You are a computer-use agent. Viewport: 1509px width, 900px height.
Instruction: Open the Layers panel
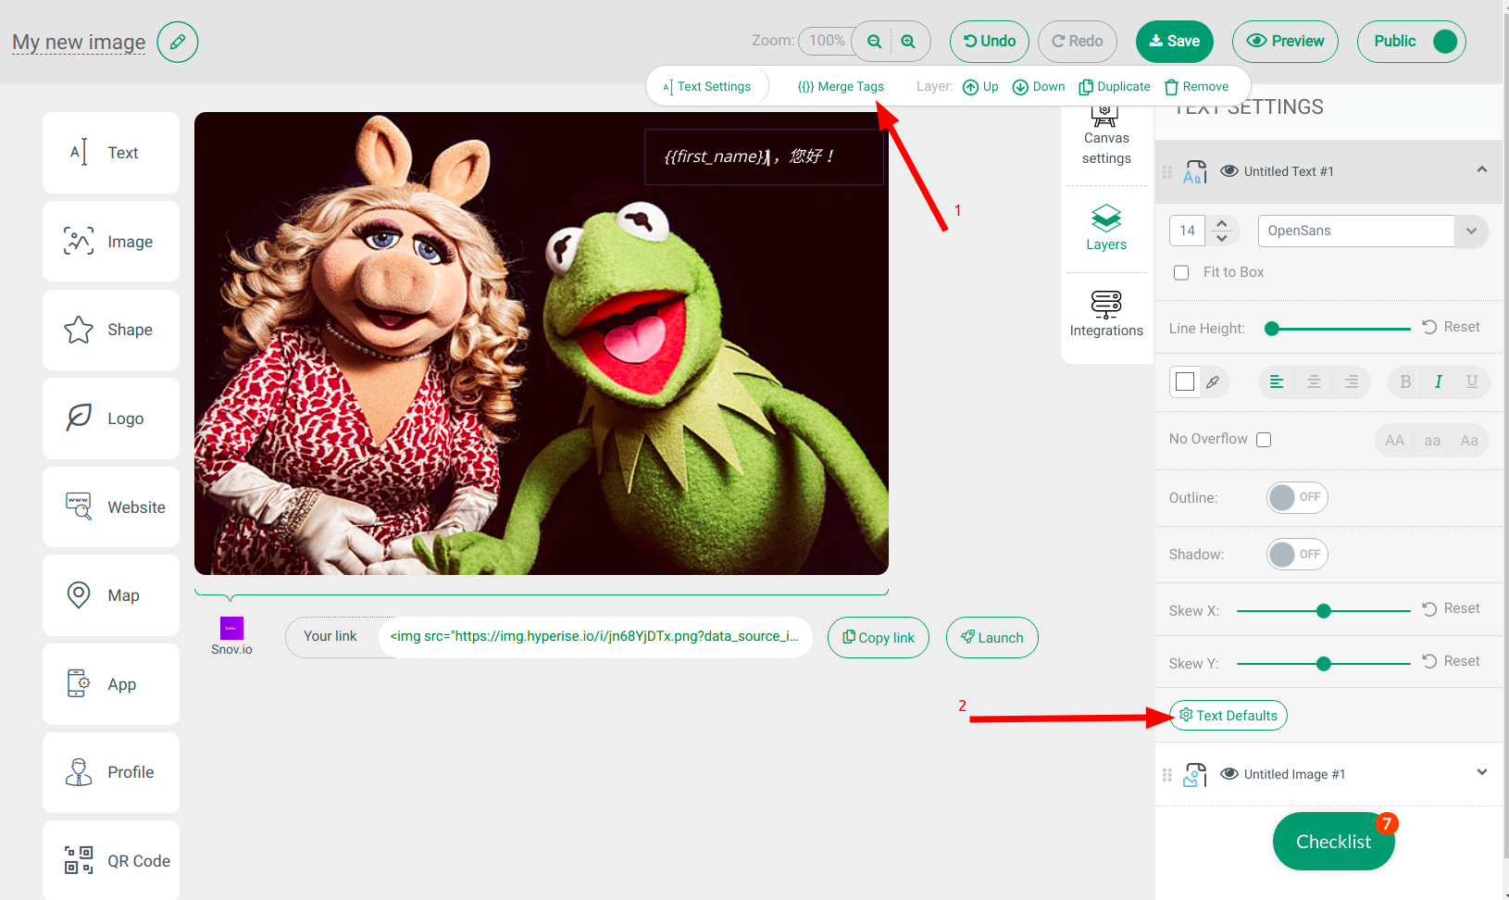(x=1106, y=228)
